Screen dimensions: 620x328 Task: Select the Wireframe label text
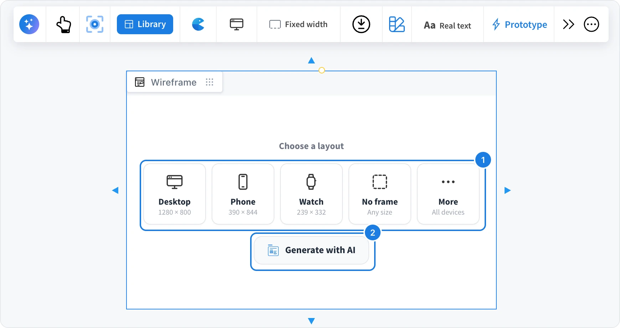pos(174,82)
